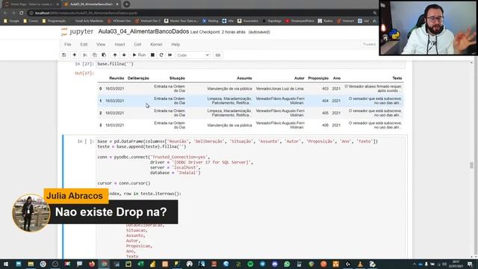This screenshot has height=269, width=478.
Task: Open the Google bookmark
Action: point(12,21)
